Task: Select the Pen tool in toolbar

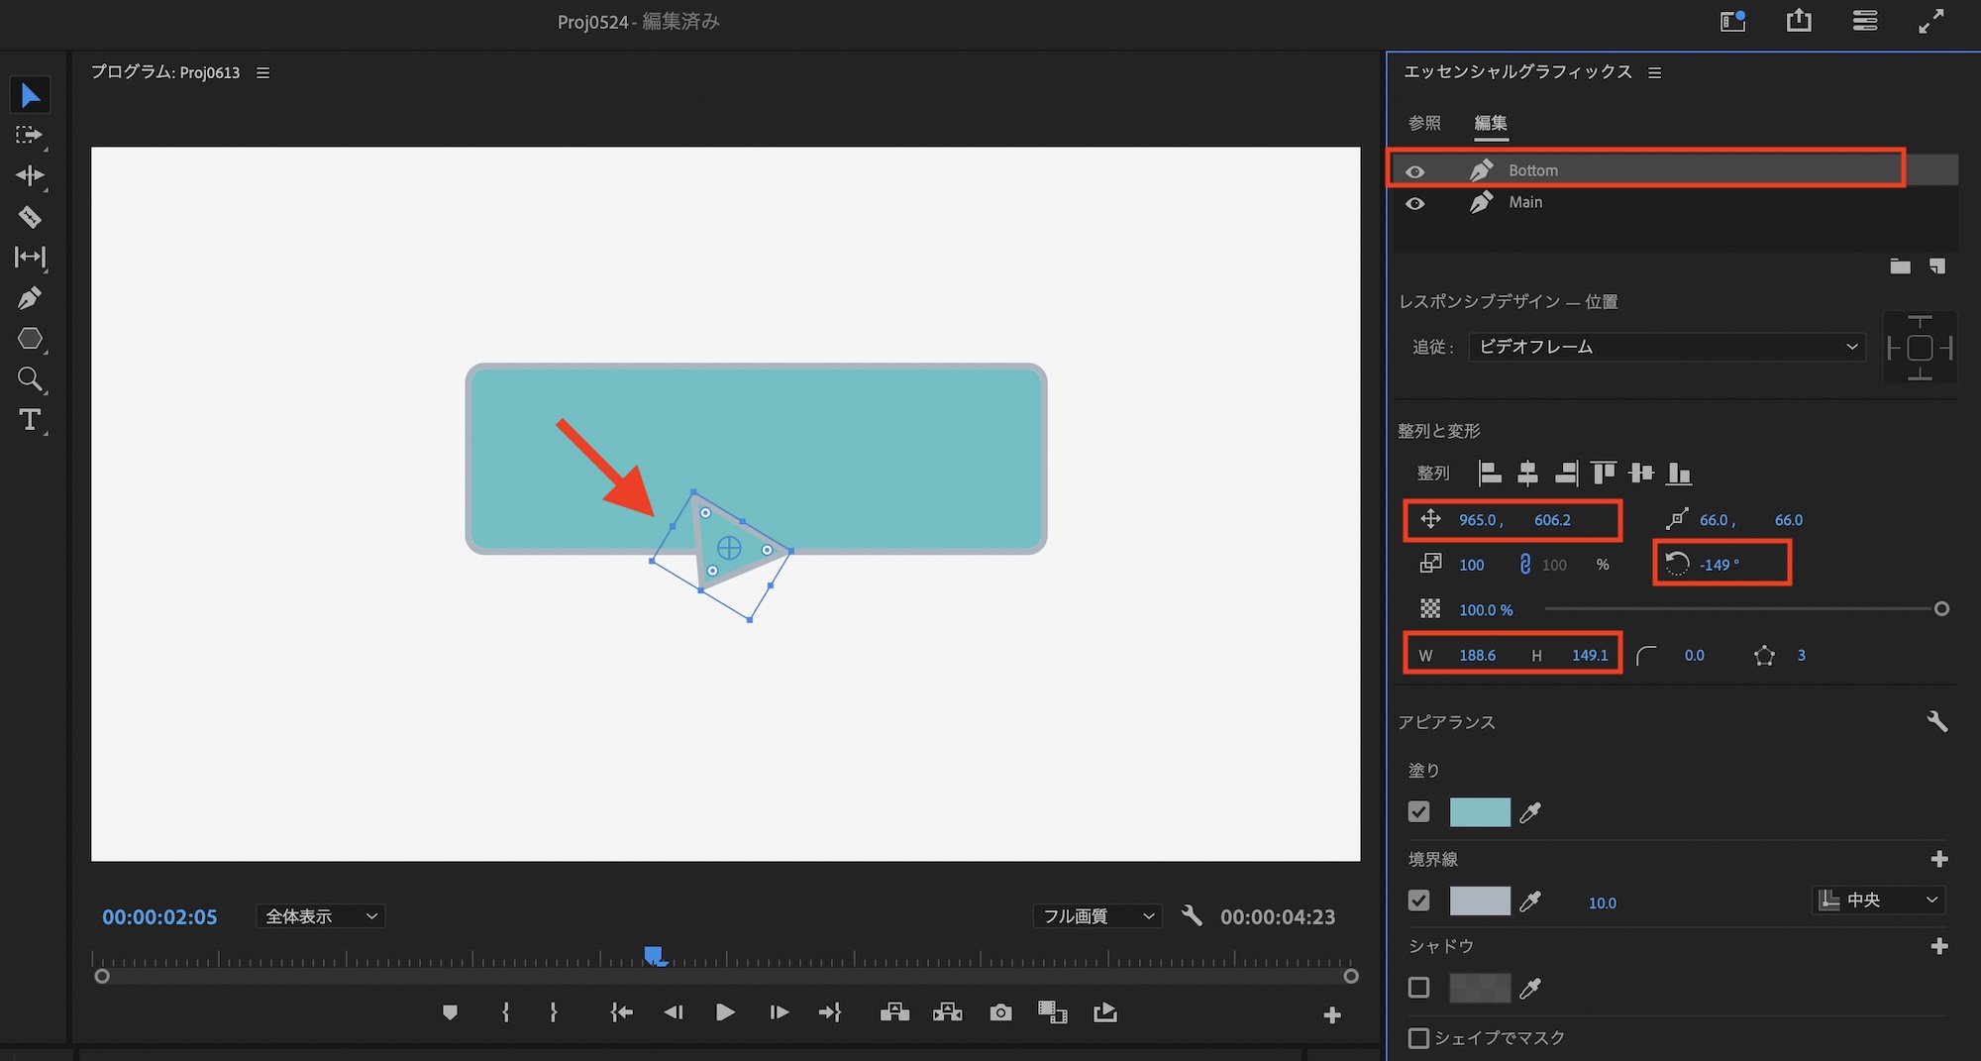Action: 29,298
